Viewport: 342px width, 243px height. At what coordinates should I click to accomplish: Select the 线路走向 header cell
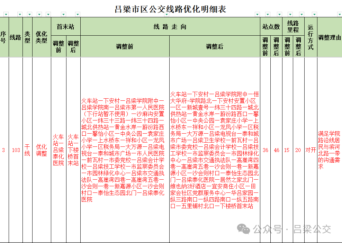[170, 27]
